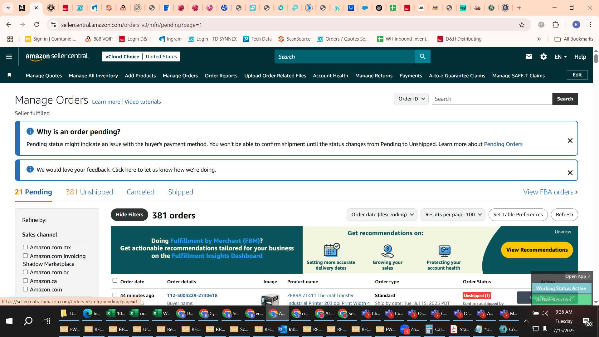Open the mail messages icon
This screenshot has width=599, height=337.
tap(529, 56)
